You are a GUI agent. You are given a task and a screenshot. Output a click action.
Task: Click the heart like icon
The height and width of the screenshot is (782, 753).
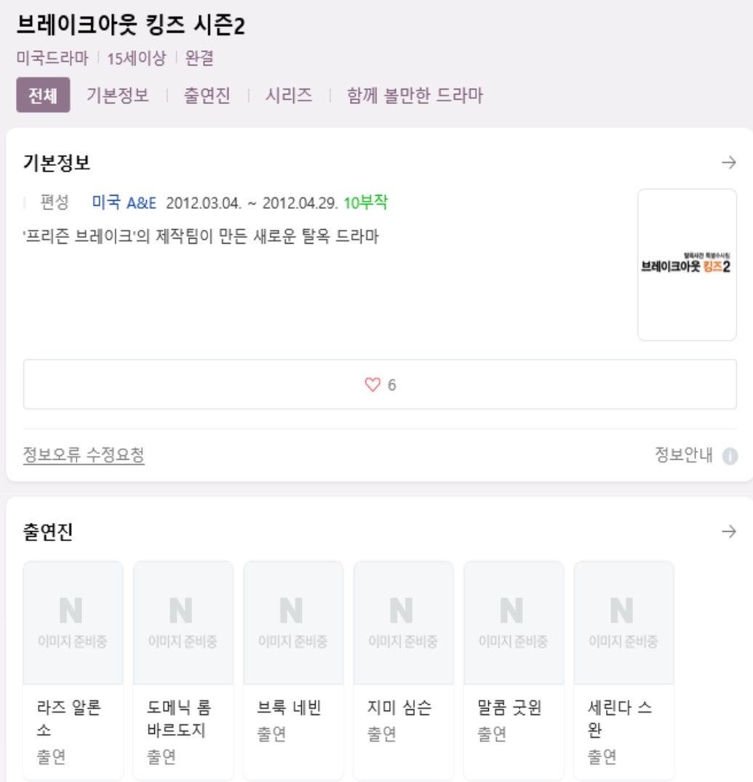coord(372,385)
